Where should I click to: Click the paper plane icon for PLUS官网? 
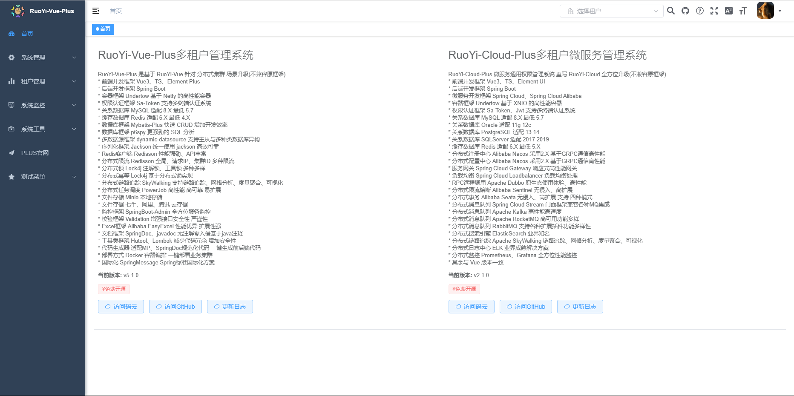point(12,153)
